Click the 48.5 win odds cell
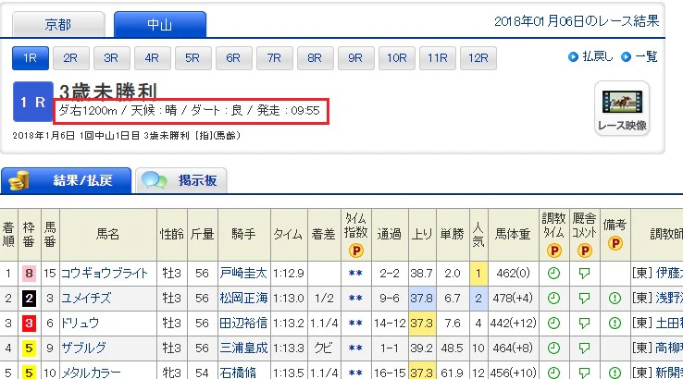The height and width of the screenshot is (379, 683). click(x=452, y=348)
